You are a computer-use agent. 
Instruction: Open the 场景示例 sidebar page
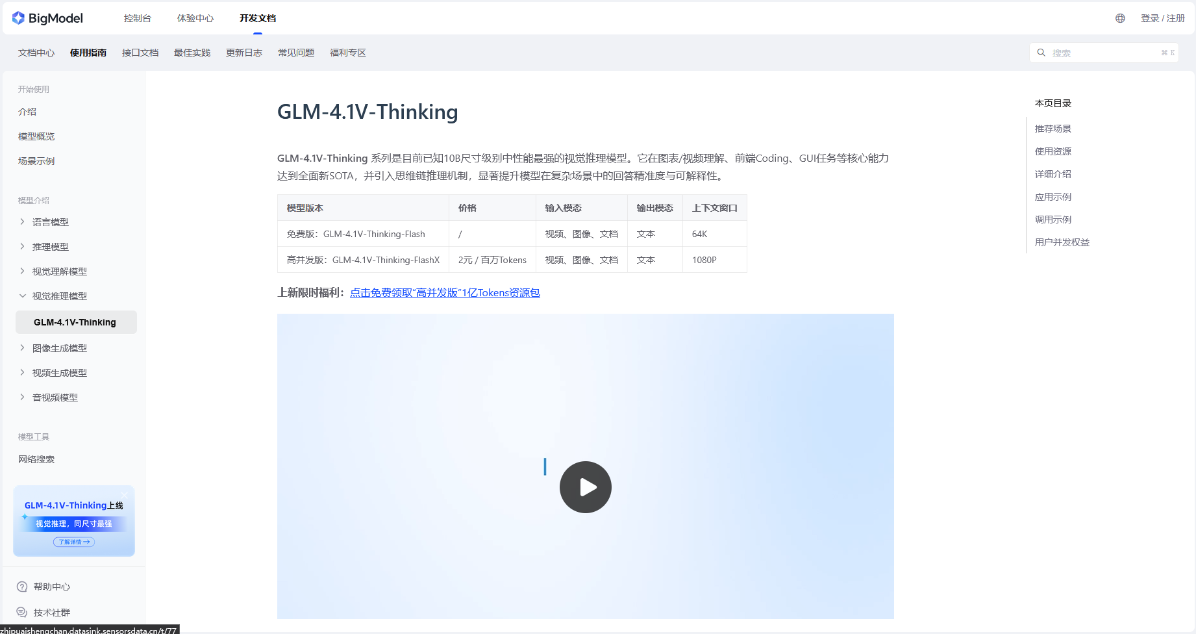tap(36, 161)
